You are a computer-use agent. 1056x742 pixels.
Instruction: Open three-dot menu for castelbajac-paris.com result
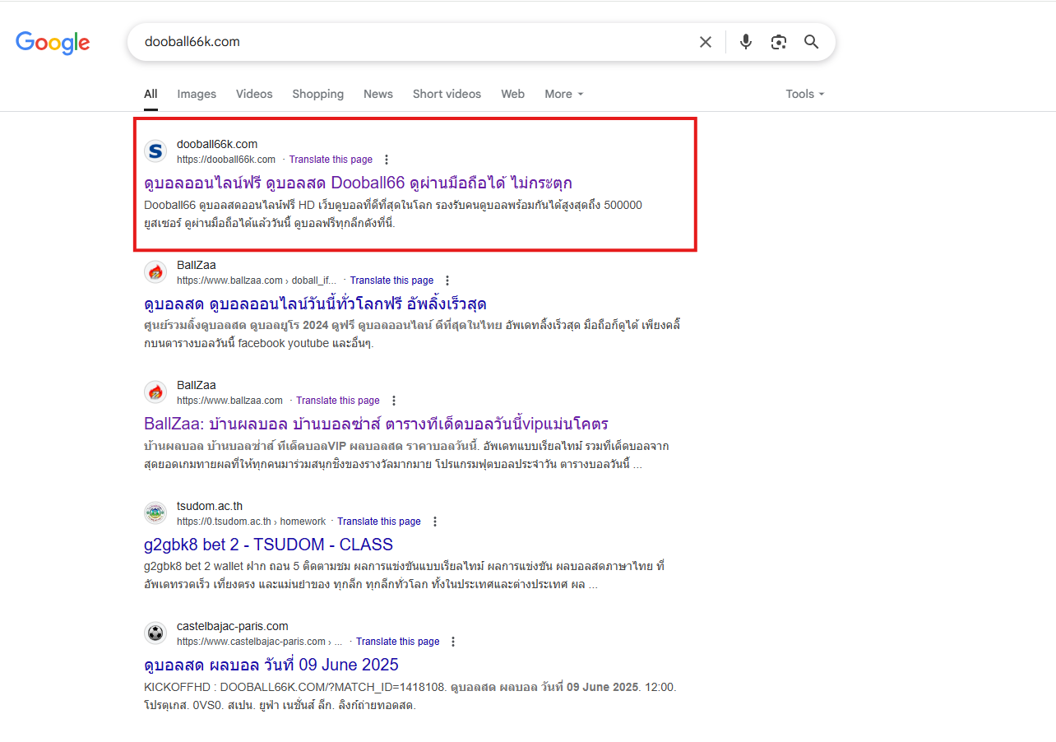(x=453, y=642)
